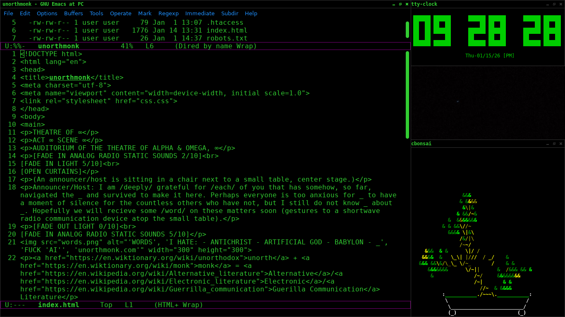Image resolution: width=565 pixels, height=317 pixels.
Task: Open the Mark menu
Action: tap(145, 13)
